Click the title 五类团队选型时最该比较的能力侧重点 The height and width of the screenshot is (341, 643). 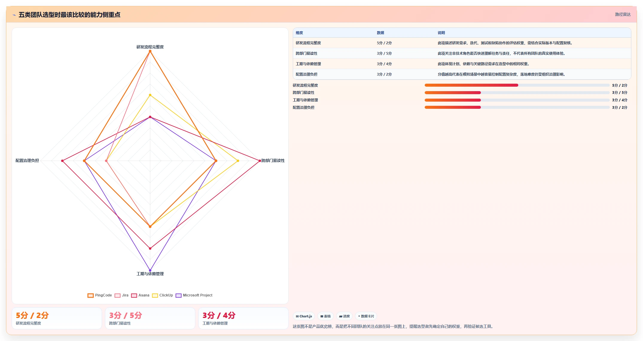coord(69,15)
